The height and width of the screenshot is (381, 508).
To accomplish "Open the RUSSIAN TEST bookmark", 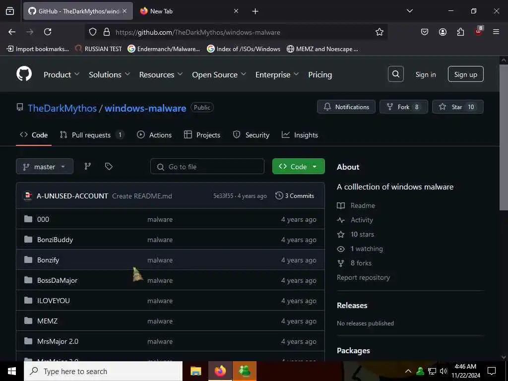I will [99, 49].
